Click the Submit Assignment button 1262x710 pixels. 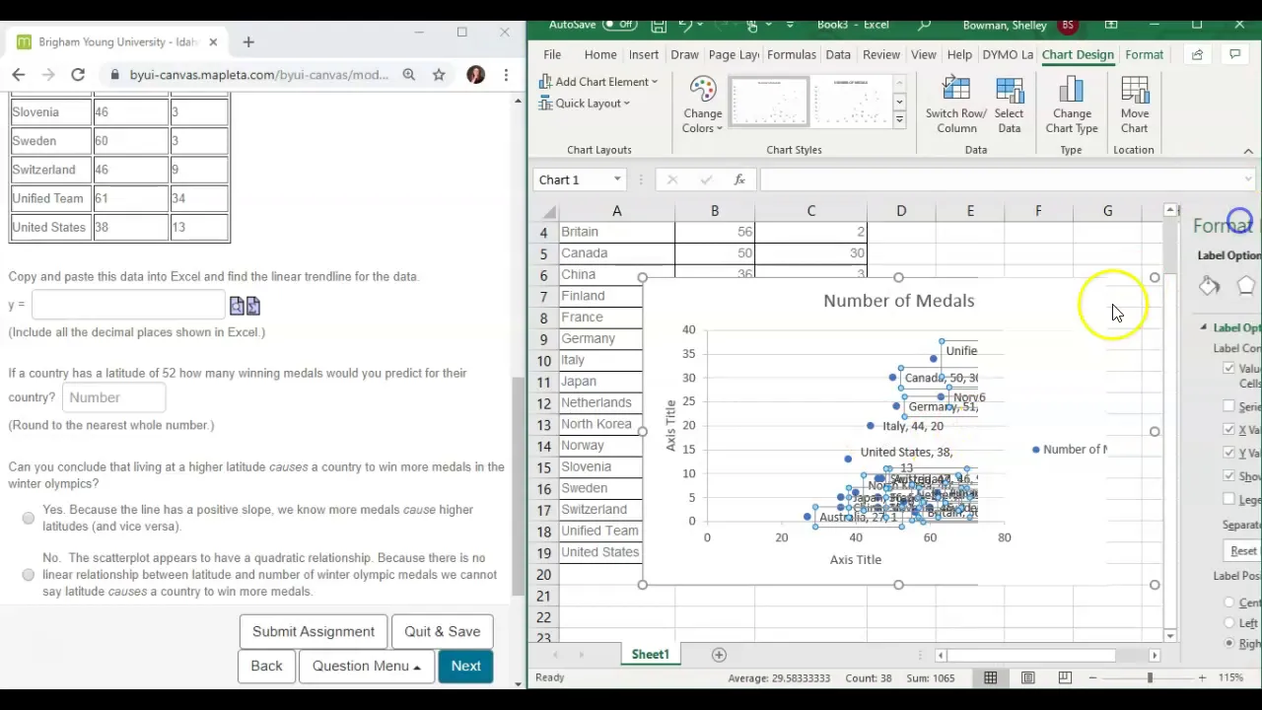tap(314, 632)
